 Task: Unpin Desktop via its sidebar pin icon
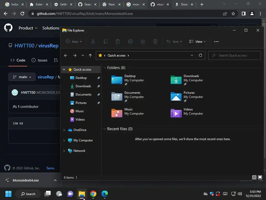click(98, 78)
